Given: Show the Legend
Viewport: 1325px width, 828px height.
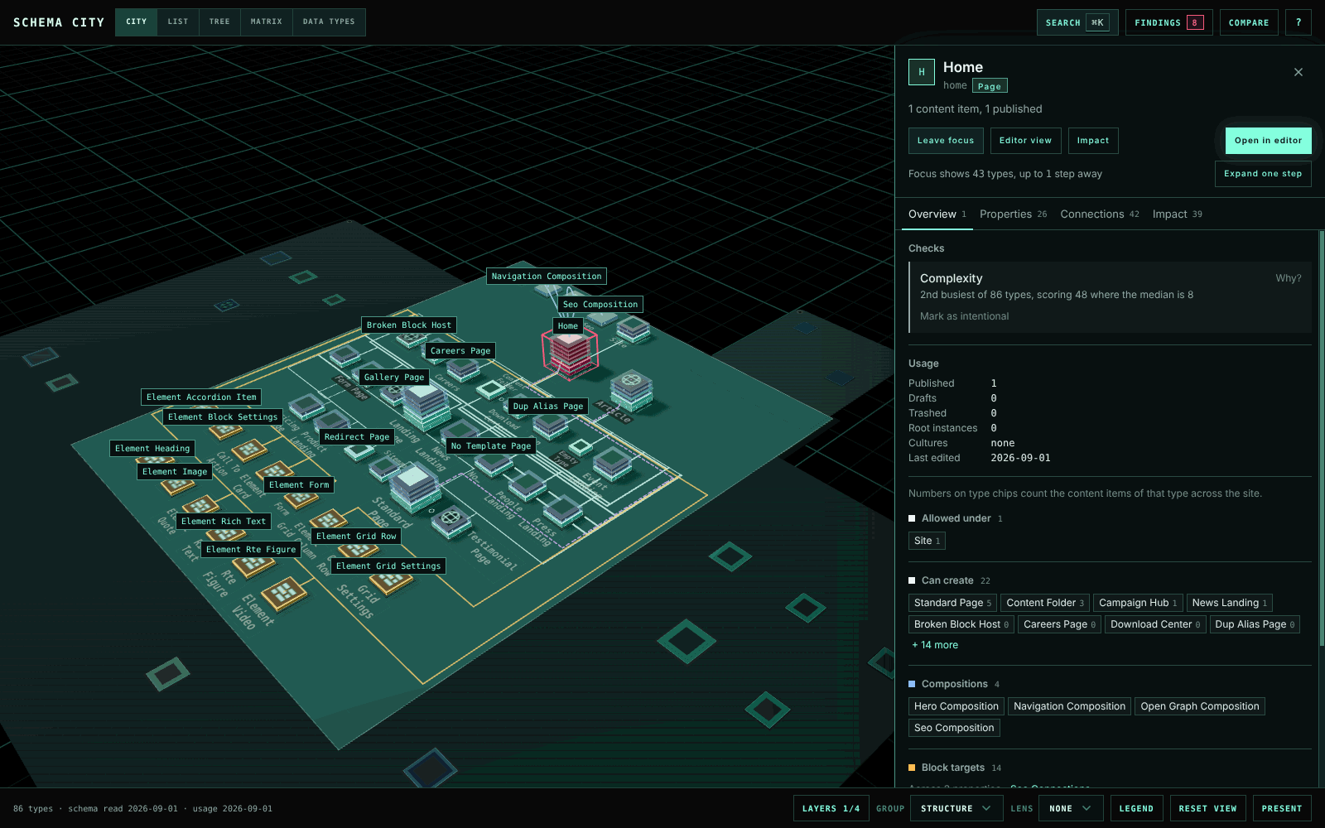Looking at the screenshot, I should click(1136, 808).
